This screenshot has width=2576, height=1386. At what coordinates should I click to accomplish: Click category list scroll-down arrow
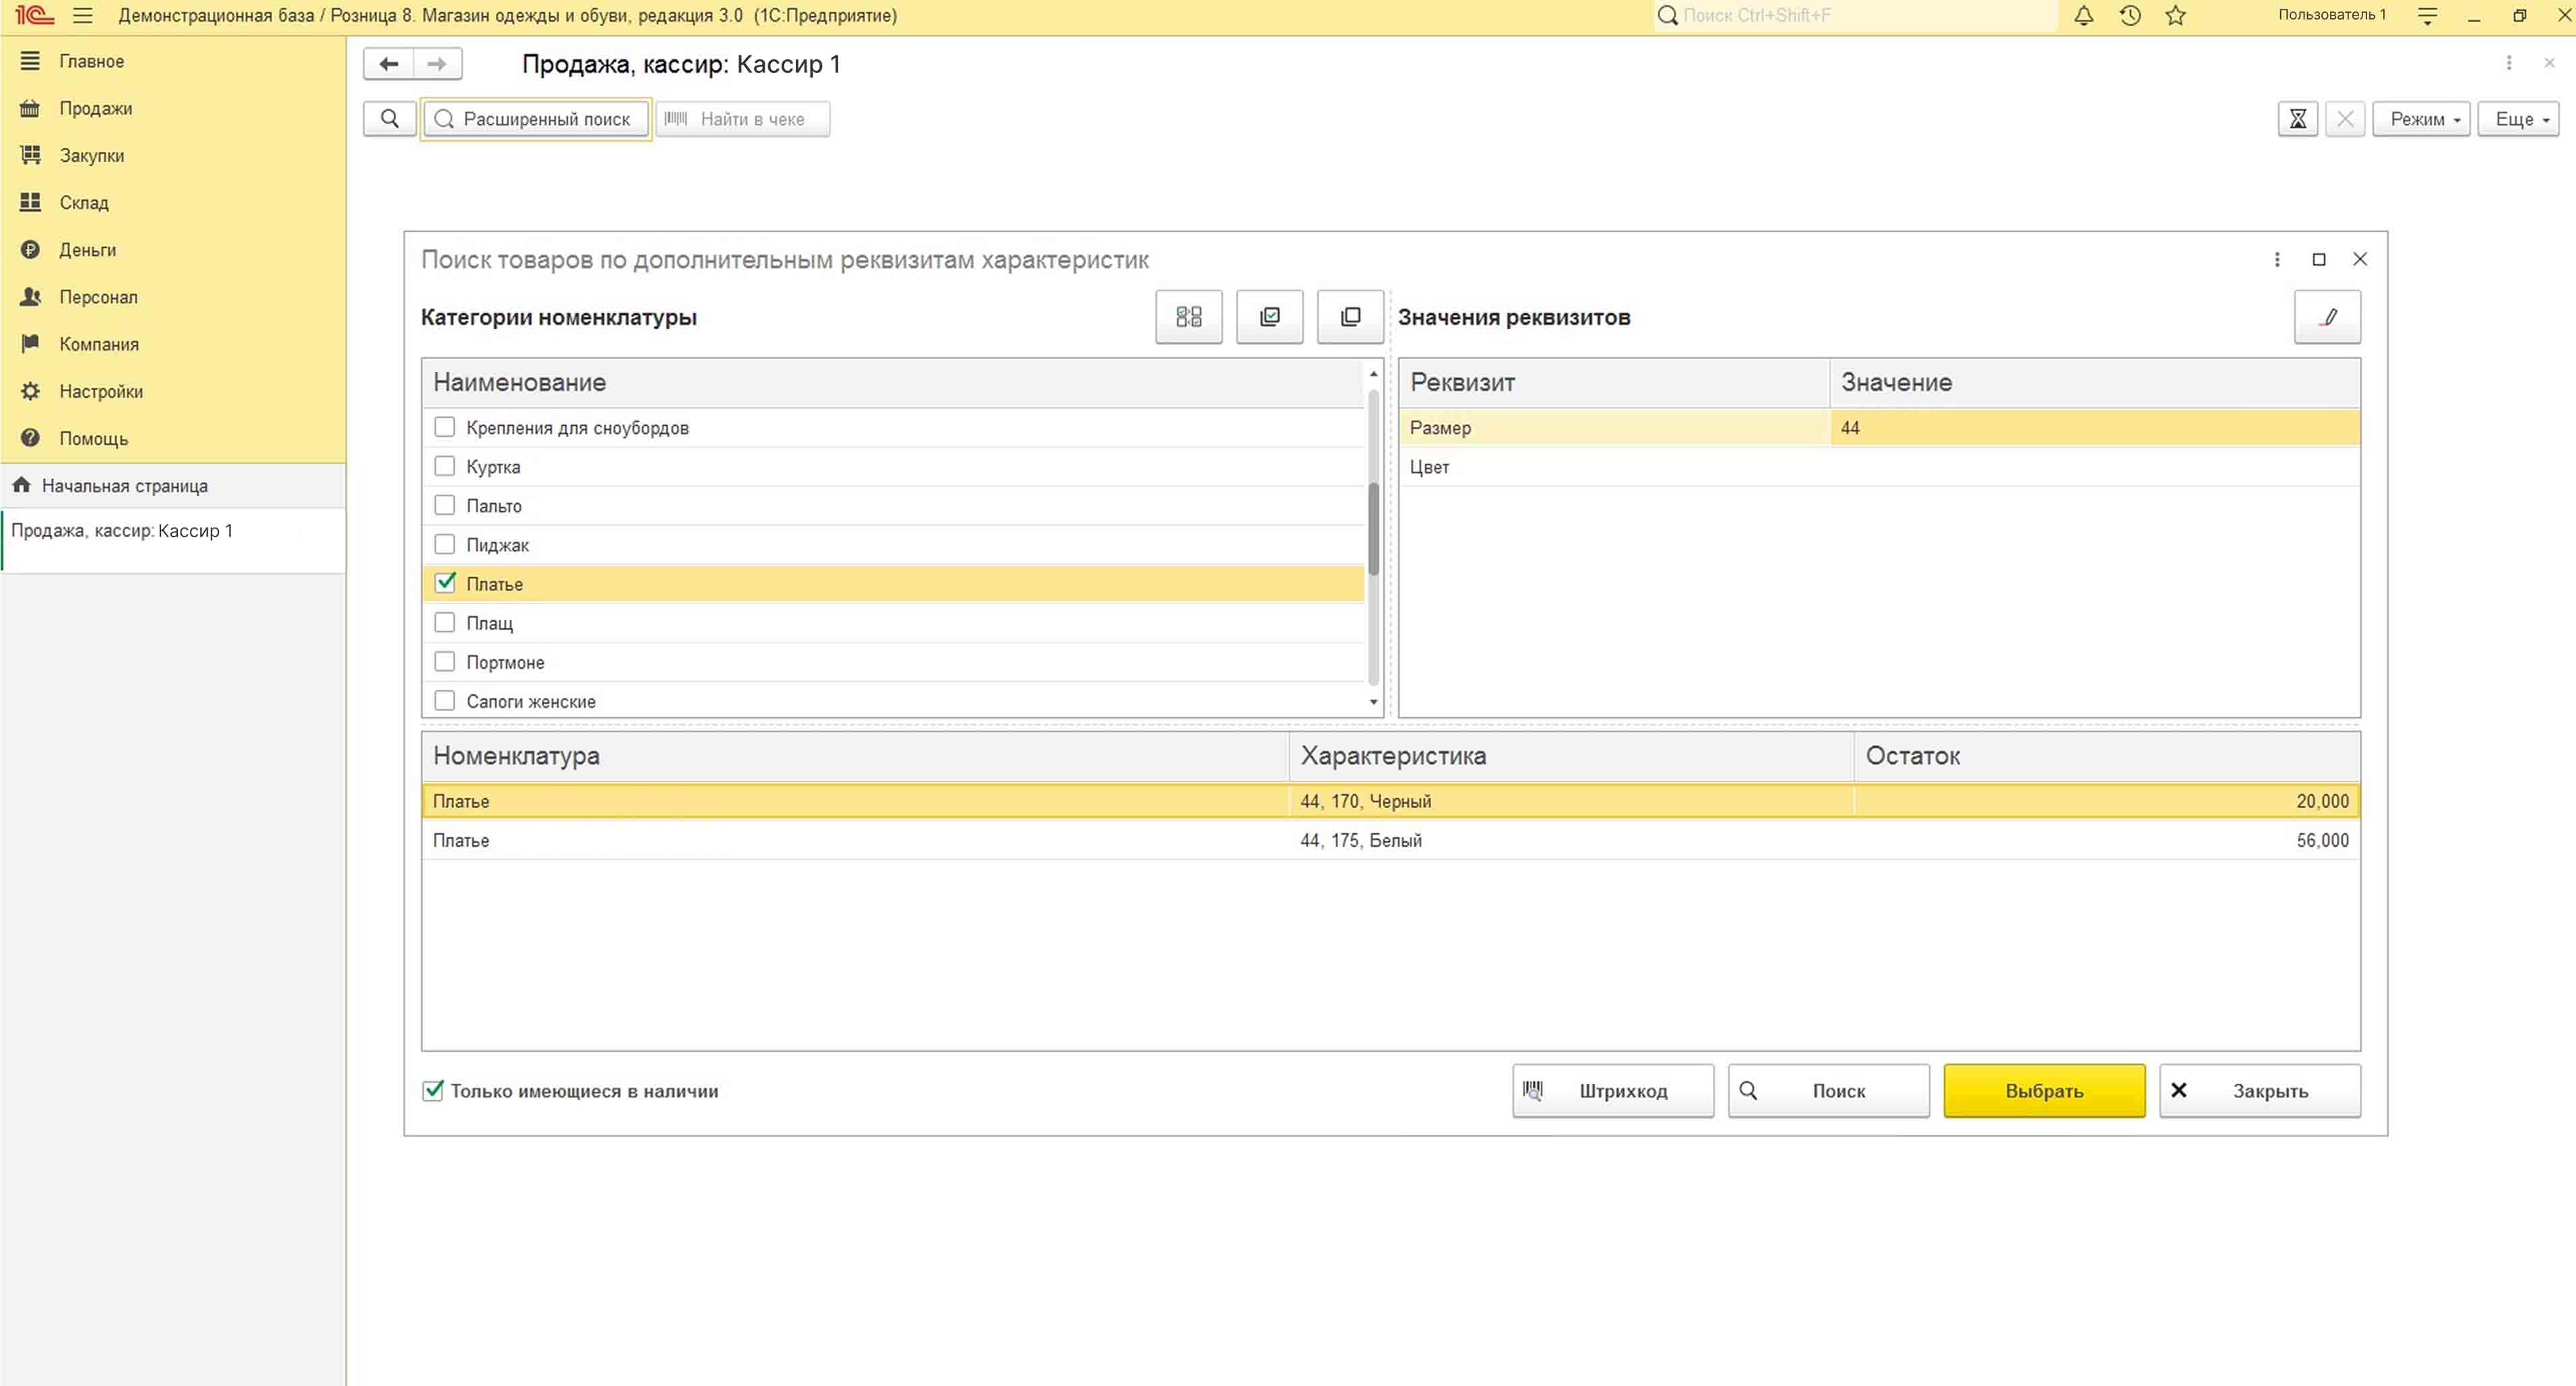pyautogui.click(x=1373, y=702)
